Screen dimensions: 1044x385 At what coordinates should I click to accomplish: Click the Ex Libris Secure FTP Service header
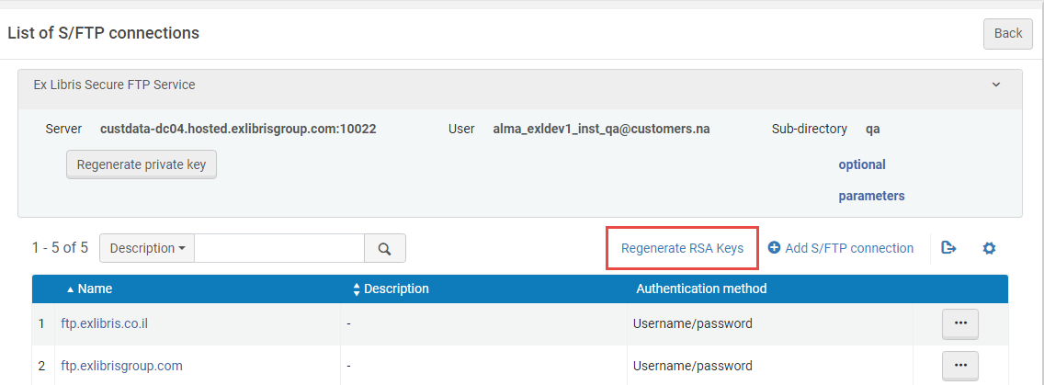(x=115, y=85)
